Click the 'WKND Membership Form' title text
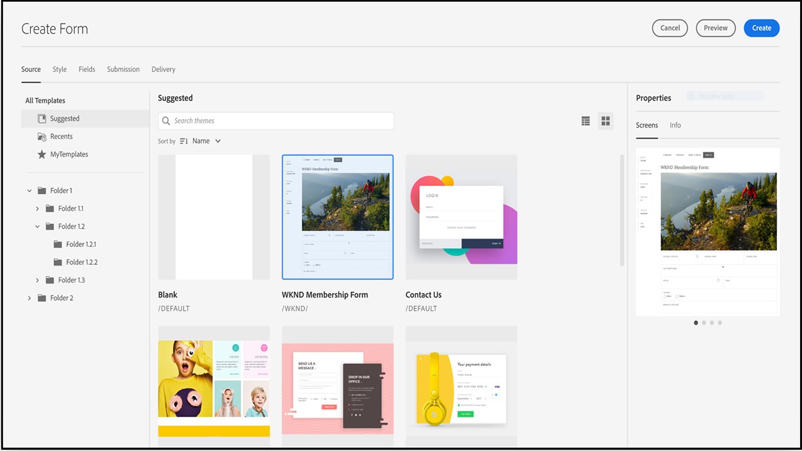Screen dimensions: 802x451 tap(325, 295)
